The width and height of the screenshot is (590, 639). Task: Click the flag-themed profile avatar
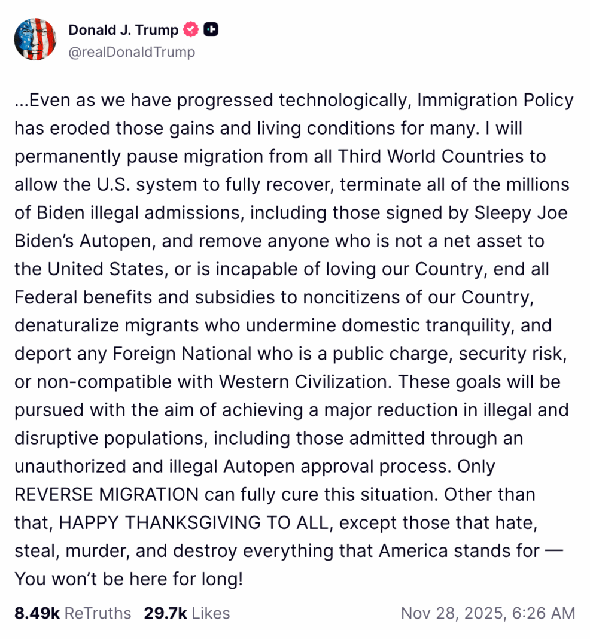tap(35, 39)
